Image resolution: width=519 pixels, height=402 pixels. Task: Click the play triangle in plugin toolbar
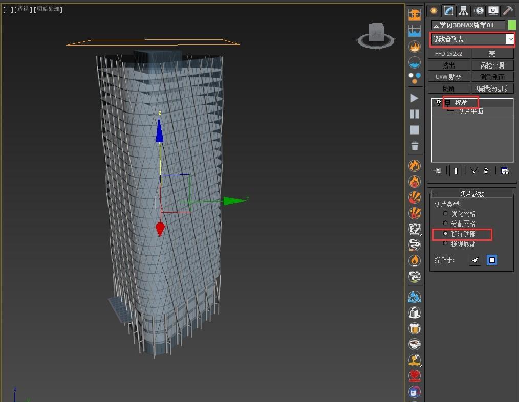415,98
